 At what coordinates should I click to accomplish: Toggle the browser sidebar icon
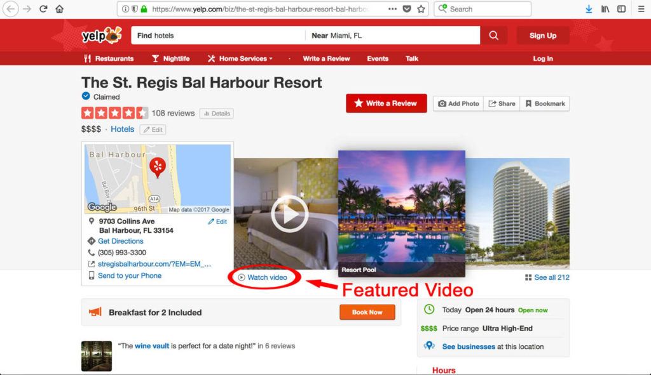[x=622, y=9]
